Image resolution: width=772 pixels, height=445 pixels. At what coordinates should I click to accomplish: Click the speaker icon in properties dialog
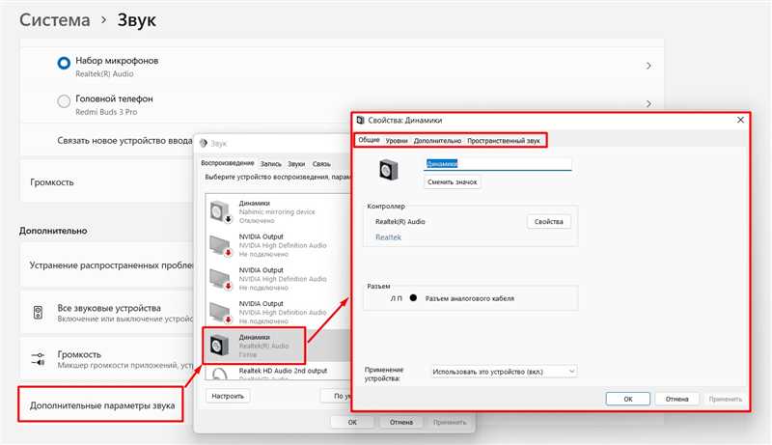click(389, 170)
